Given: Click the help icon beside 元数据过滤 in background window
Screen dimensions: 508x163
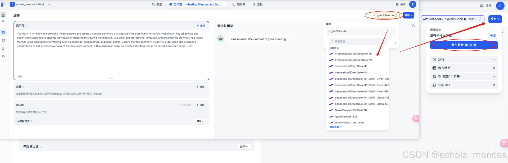Looking at the screenshot, I should pyautogui.click(x=41, y=147).
